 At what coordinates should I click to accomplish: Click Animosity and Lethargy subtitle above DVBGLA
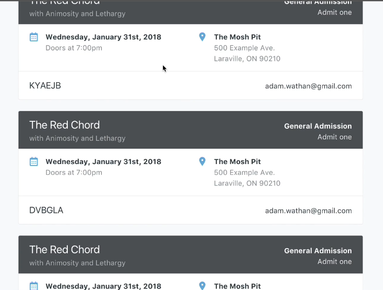pyautogui.click(x=77, y=138)
